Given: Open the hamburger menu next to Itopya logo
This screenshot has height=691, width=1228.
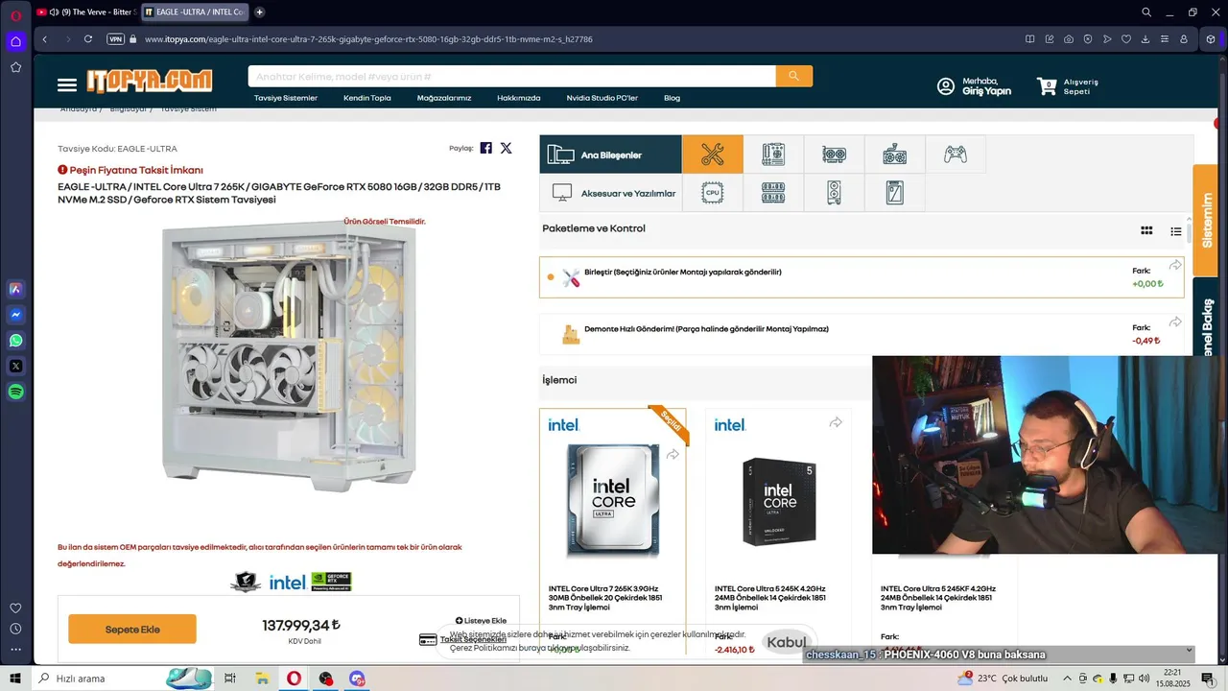Looking at the screenshot, I should tap(67, 85).
